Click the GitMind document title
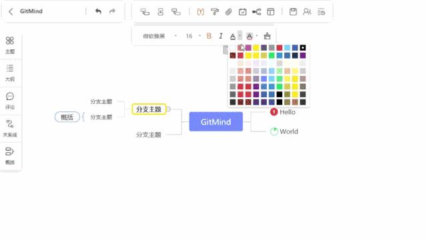 31,11
